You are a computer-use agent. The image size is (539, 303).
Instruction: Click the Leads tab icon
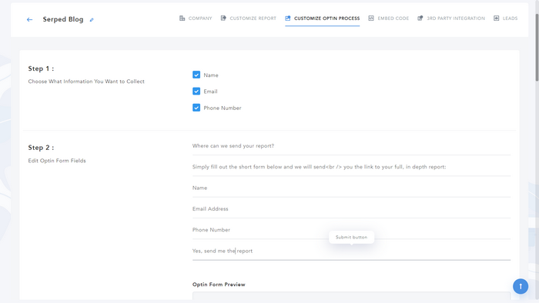coord(497,18)
